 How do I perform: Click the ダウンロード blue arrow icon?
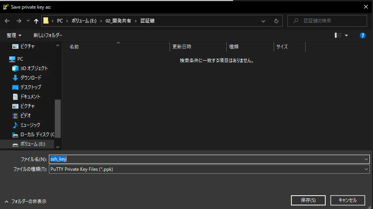coord(15,78)
